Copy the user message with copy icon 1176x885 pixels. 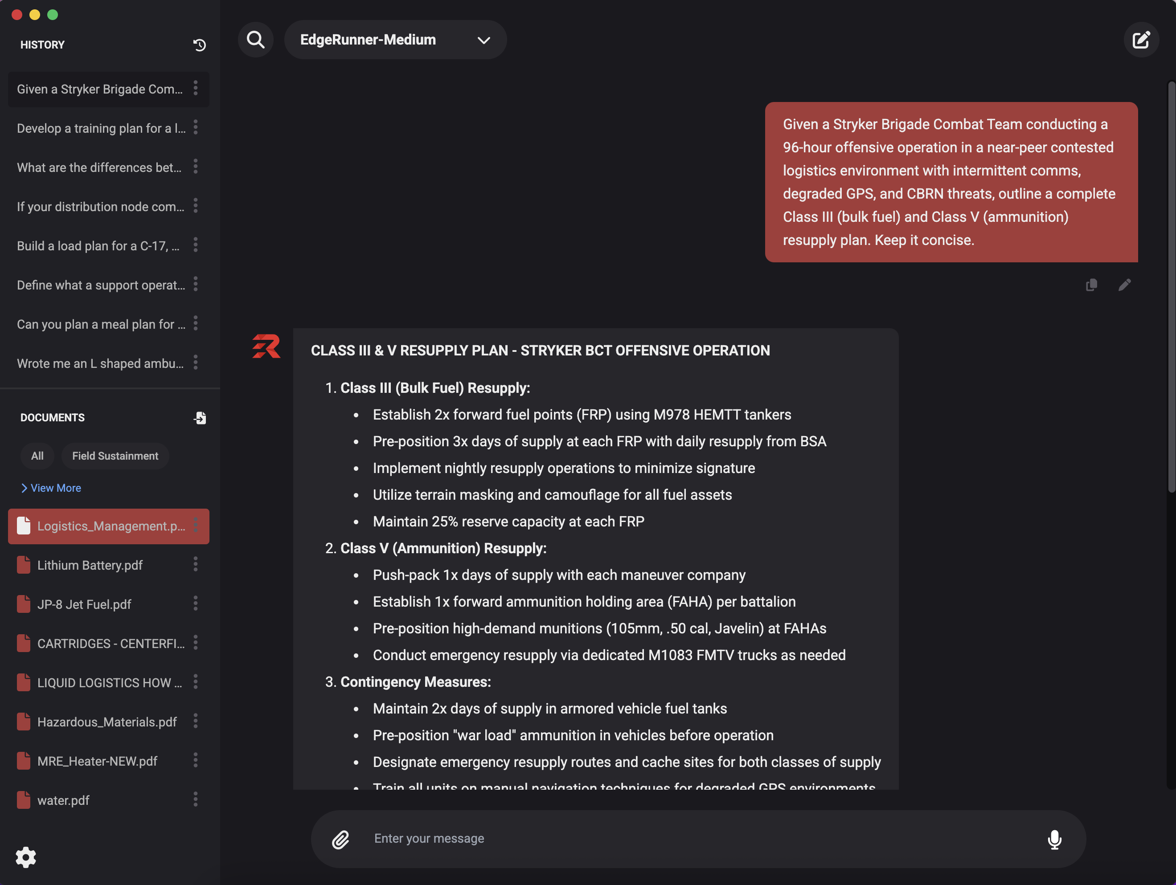[x=1091, y=285]
